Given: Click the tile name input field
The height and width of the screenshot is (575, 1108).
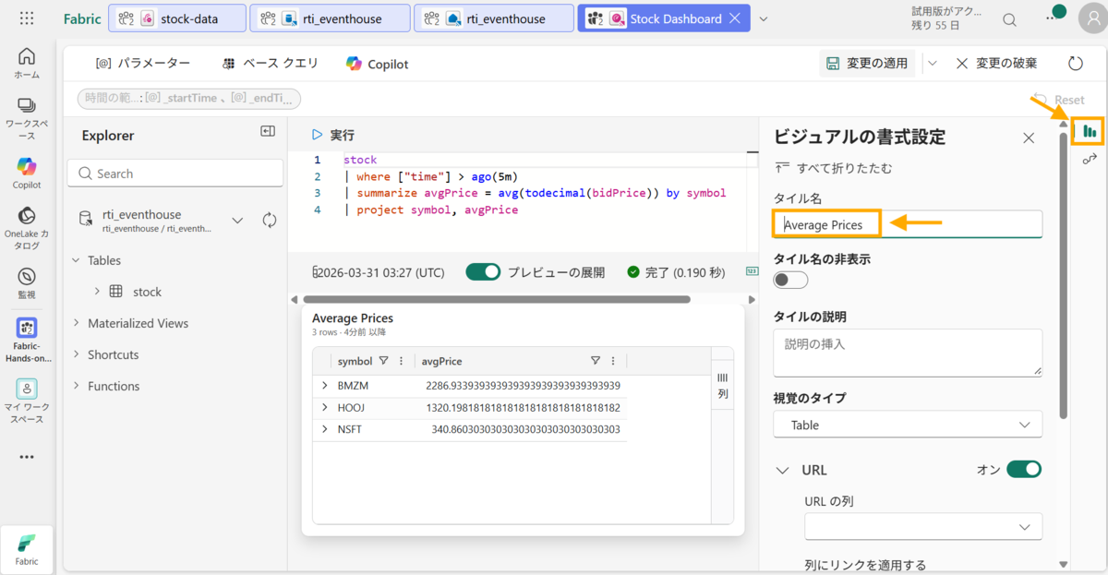Looking at the screenshot, I should click(908, 224).
